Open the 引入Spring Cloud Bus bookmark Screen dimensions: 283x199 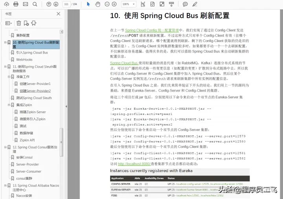click(x=32, y=53)
